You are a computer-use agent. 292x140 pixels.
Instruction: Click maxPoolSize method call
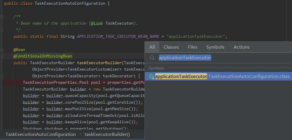point(78,109)
